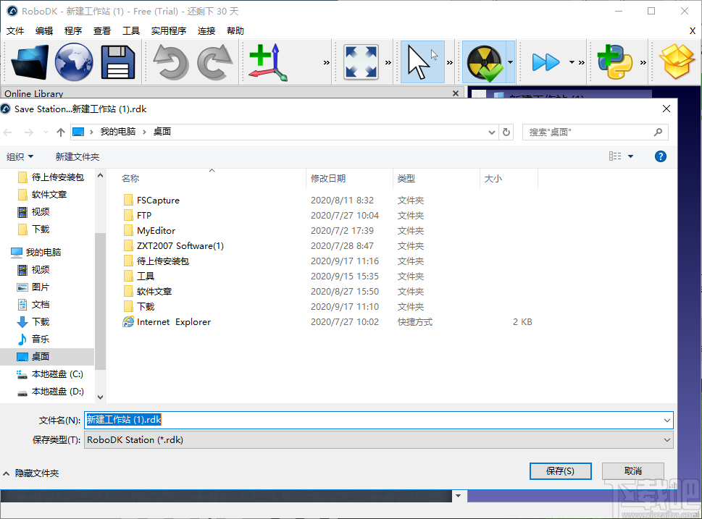
Task: Click 新建文件夹 button
Action: click(x=78, y=156)
